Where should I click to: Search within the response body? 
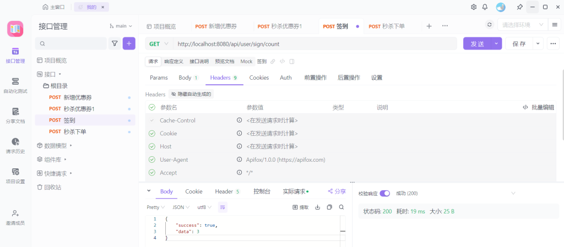(341, 207)
